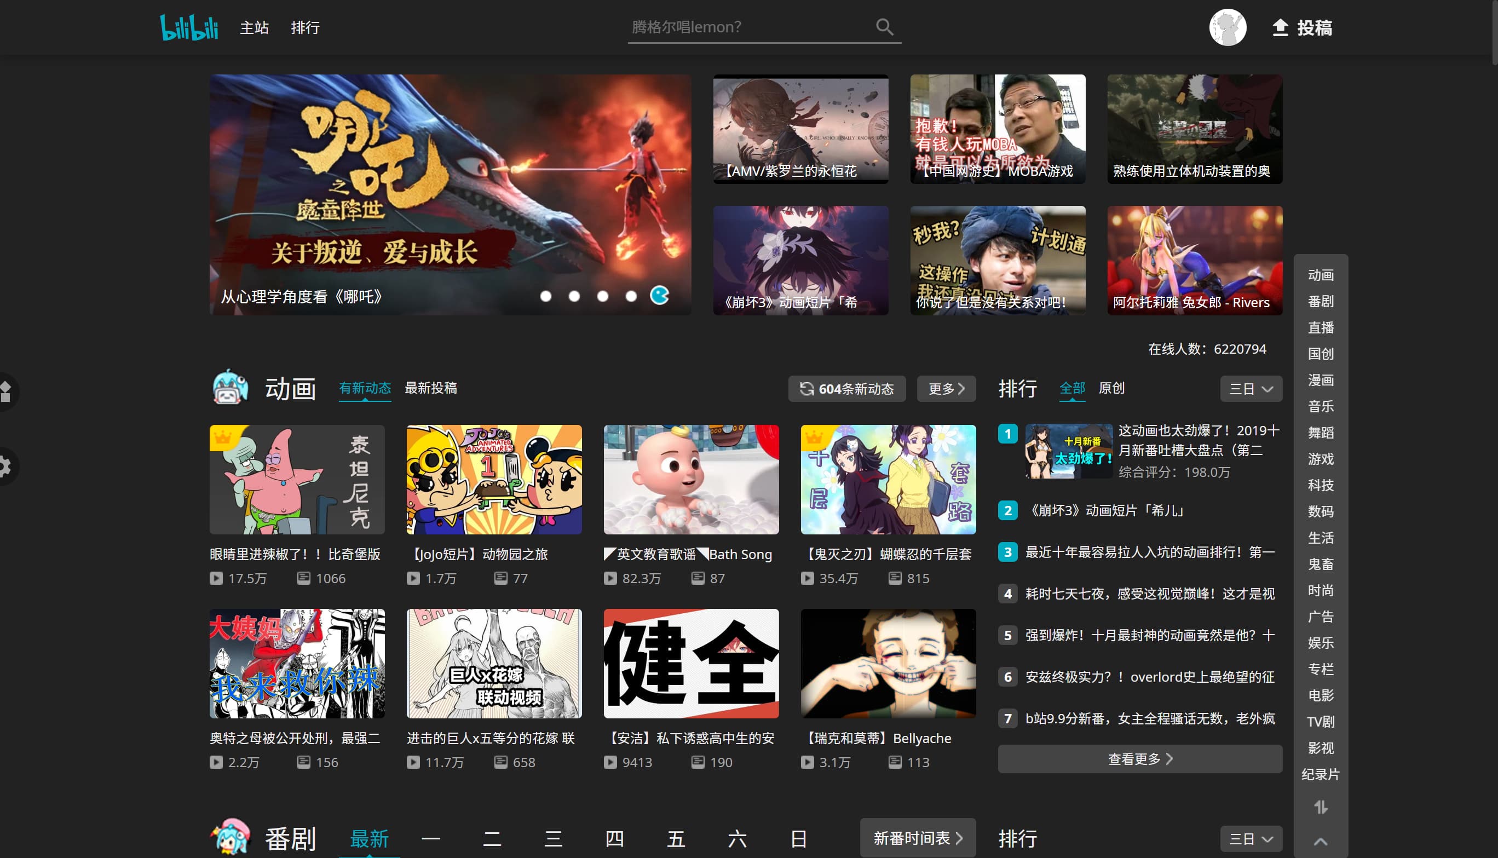Screen dimensions: 1498x858
Task: Select the last highlighted carousel dot
Action: 659,295
